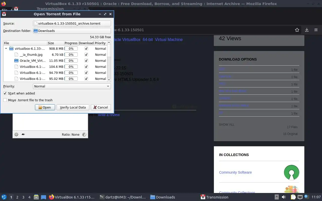Viewport: 322px width, 201px height.
Task: Toggle the turtle speed-limit icon in Transmission
Action: click(23, 134)
